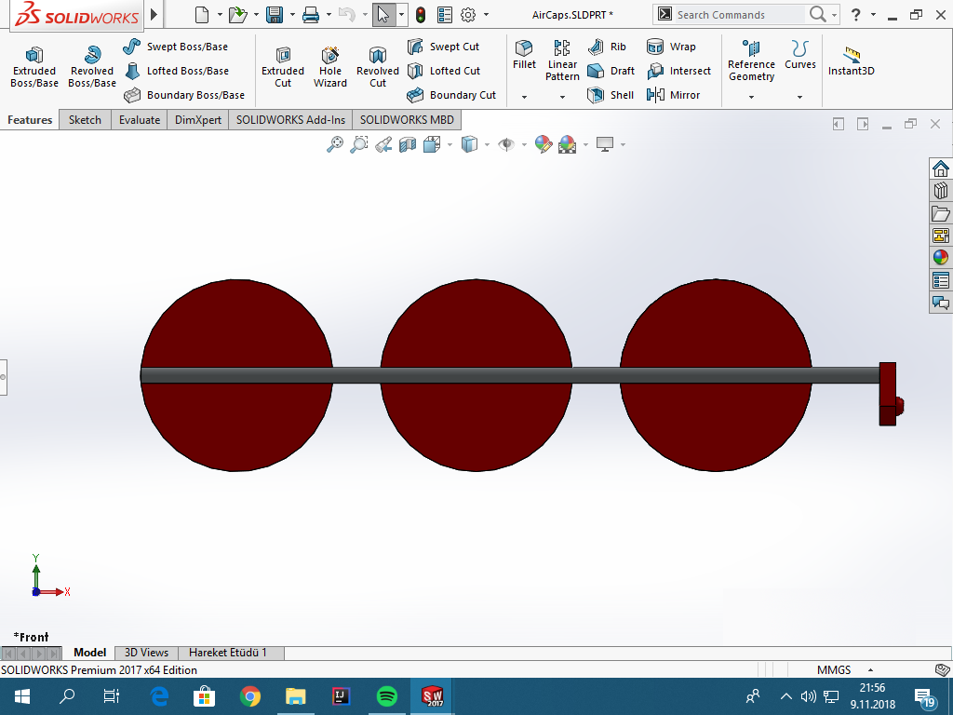The height and width of the screenshot is (715, 953).
Task: Select the Revolved Boss/Base tool
Action: coord(92,67)
